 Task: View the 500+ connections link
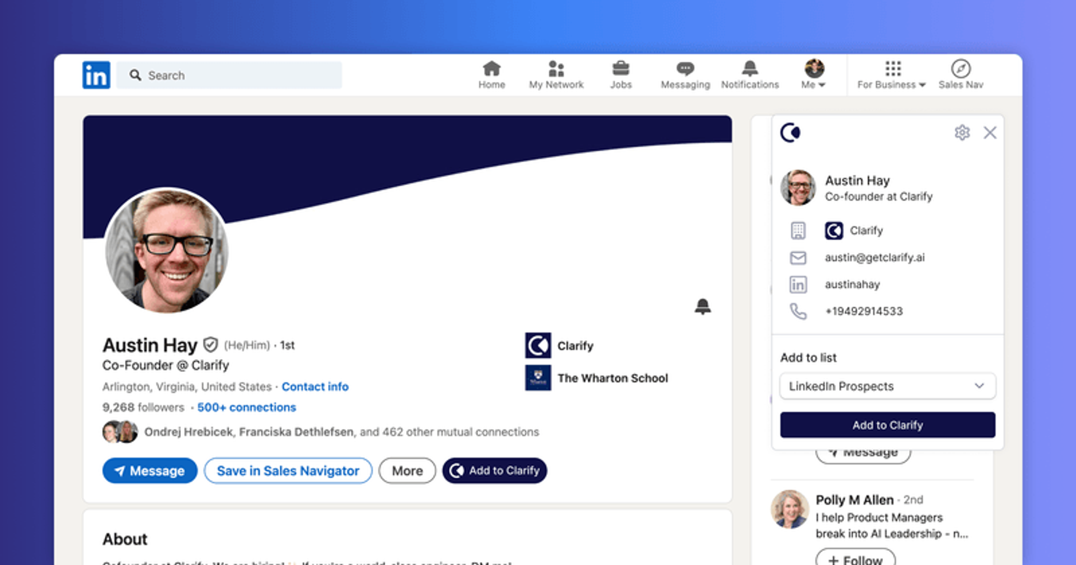click(x=246, y=407)
